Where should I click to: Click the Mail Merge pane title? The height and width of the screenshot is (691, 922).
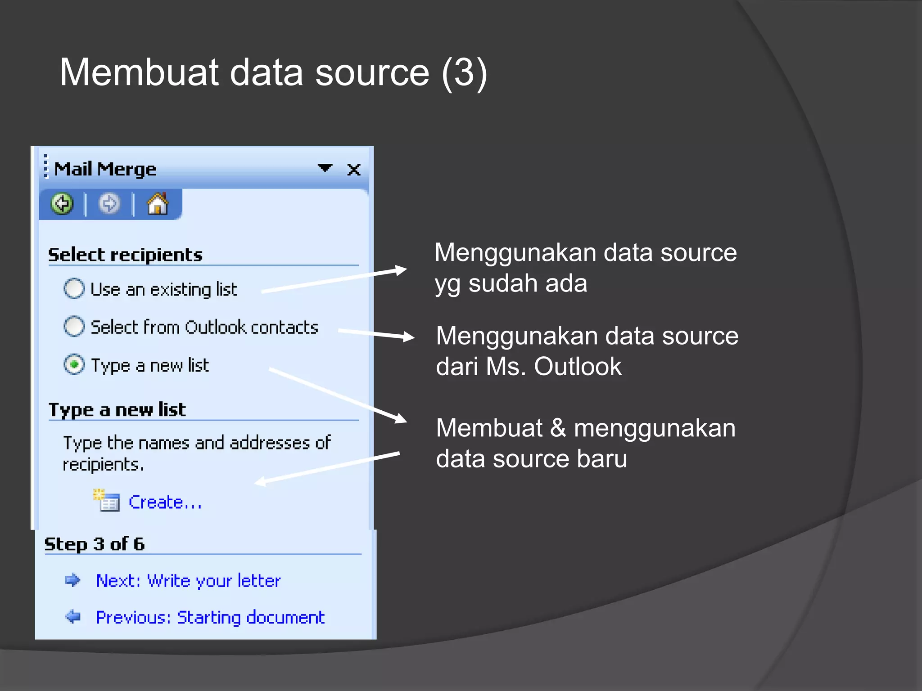(x=105, y=169)
